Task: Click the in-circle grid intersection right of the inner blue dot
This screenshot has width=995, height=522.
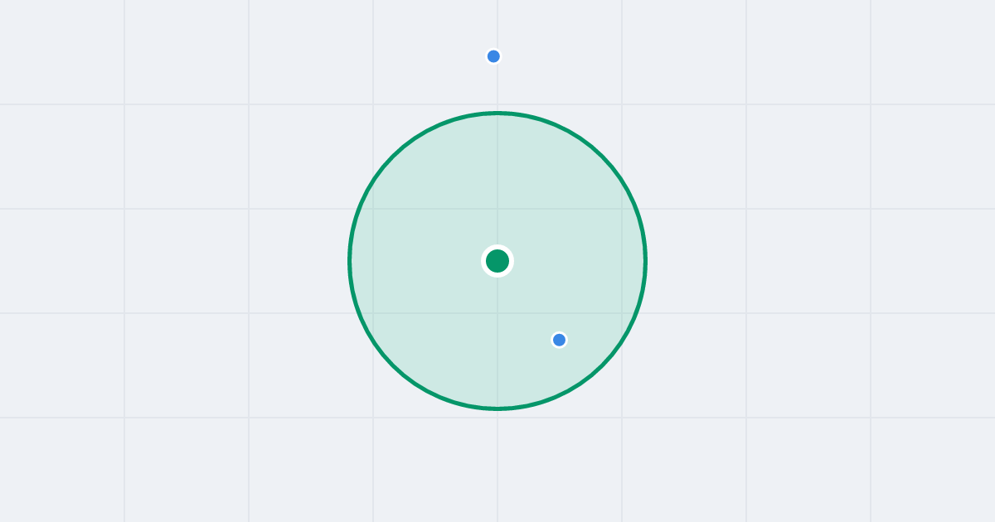Action: tap(622, 313)
